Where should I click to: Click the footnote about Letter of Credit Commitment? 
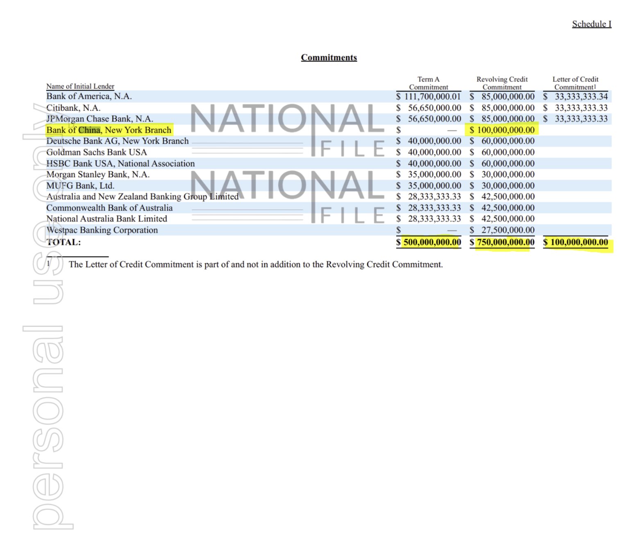(x=256, y=265)
